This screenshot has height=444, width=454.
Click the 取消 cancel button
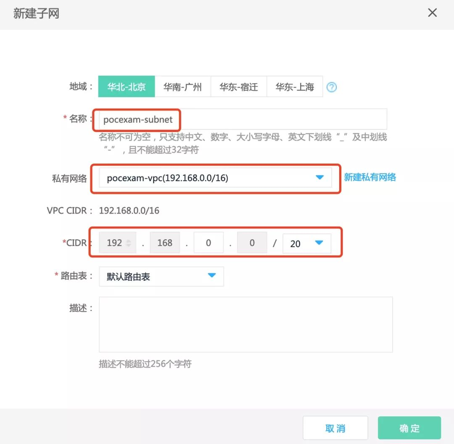[x=335, y=428]
